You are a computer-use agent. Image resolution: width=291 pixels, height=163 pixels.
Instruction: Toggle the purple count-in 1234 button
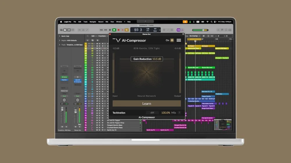pyautogui.click(x=178, y=30)
